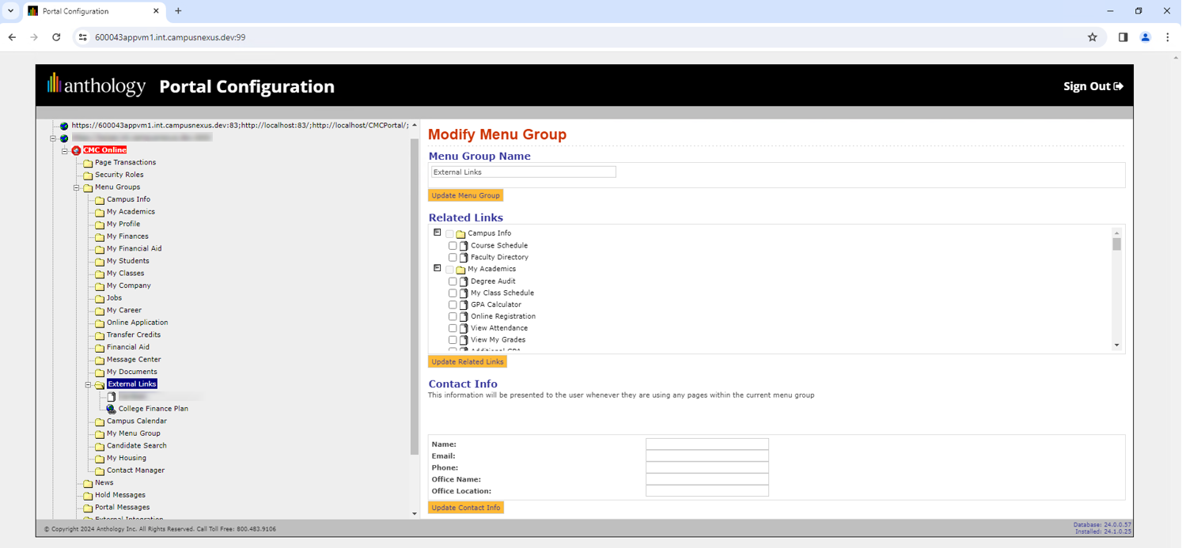Click the Jobs folder icon
The height and width of the screenshot is (548, 1182).
point(100,298)
